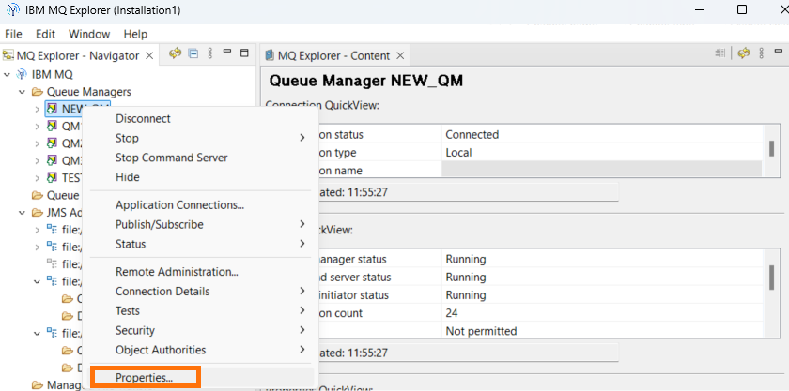
Task: Click the empty grey connection name cell
Action: pyautogui.click(x=602, y=170)
